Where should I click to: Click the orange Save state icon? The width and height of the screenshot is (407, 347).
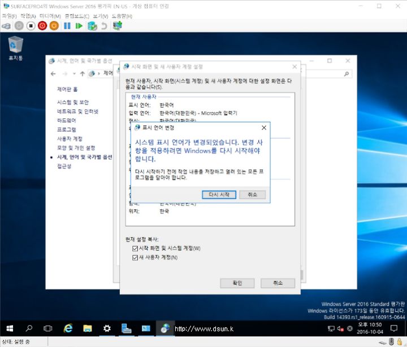pyautogui.click(x=54, y=26)
